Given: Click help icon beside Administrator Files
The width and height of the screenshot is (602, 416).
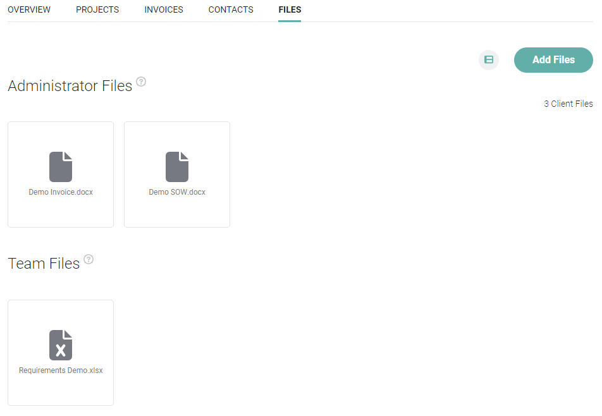Looking at the screenshot, I should 141,82.
